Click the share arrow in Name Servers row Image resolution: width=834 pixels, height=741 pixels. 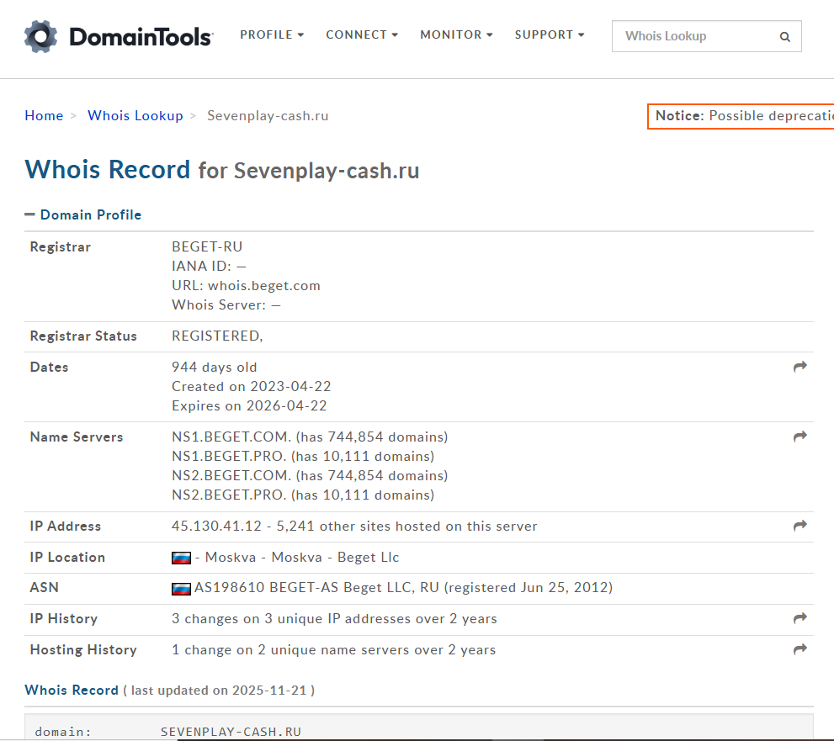(800, 437)
